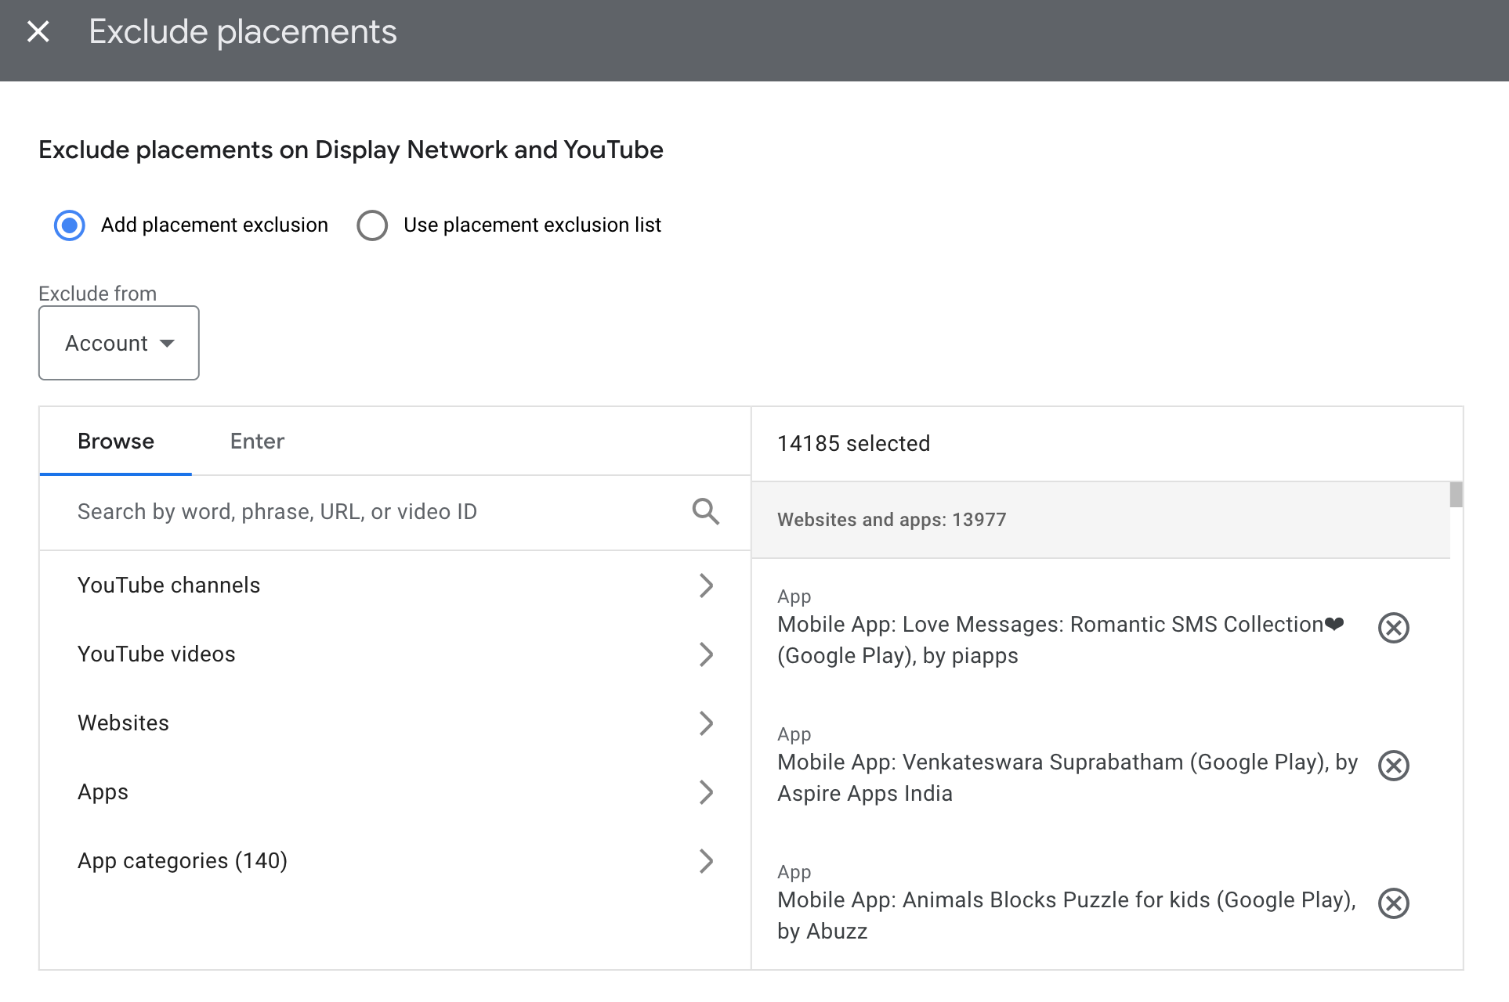Open the Account exclusion level dropdown
This screenshot has width=1509, height=1002.
pyautogui.click(x=118, y=343)
